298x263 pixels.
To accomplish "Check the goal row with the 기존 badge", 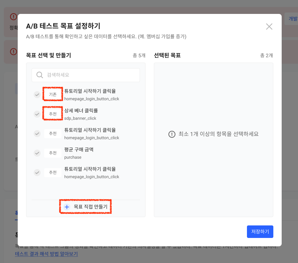I will (37, 95).
